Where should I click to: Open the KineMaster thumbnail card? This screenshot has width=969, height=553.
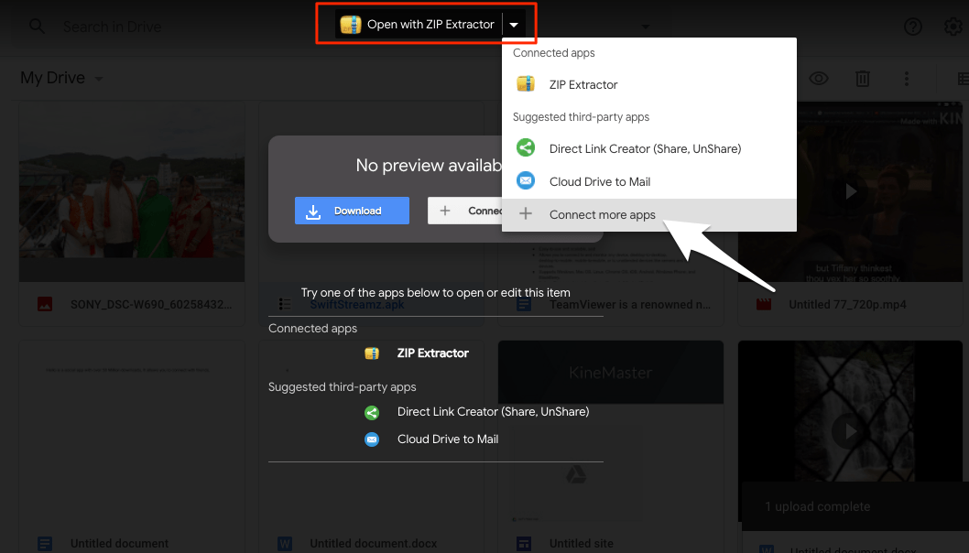611,373
